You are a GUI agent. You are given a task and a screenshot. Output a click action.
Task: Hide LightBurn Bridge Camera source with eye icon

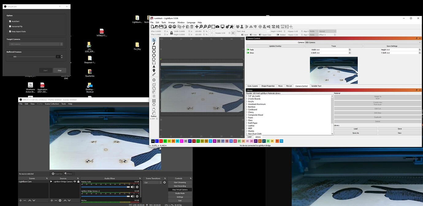[x=74, y=181]
